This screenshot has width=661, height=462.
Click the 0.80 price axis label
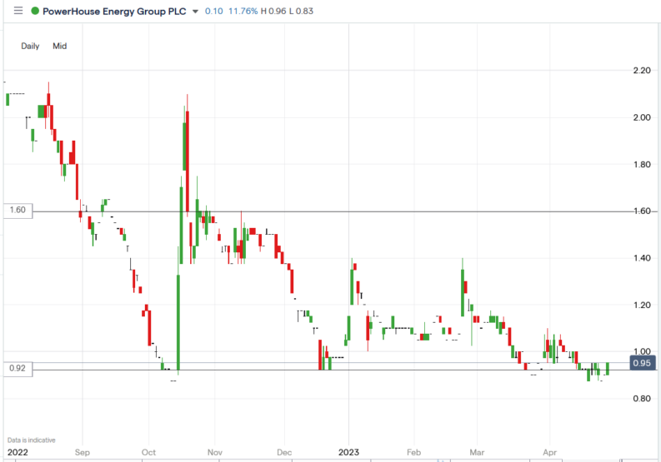pos(642,399)
